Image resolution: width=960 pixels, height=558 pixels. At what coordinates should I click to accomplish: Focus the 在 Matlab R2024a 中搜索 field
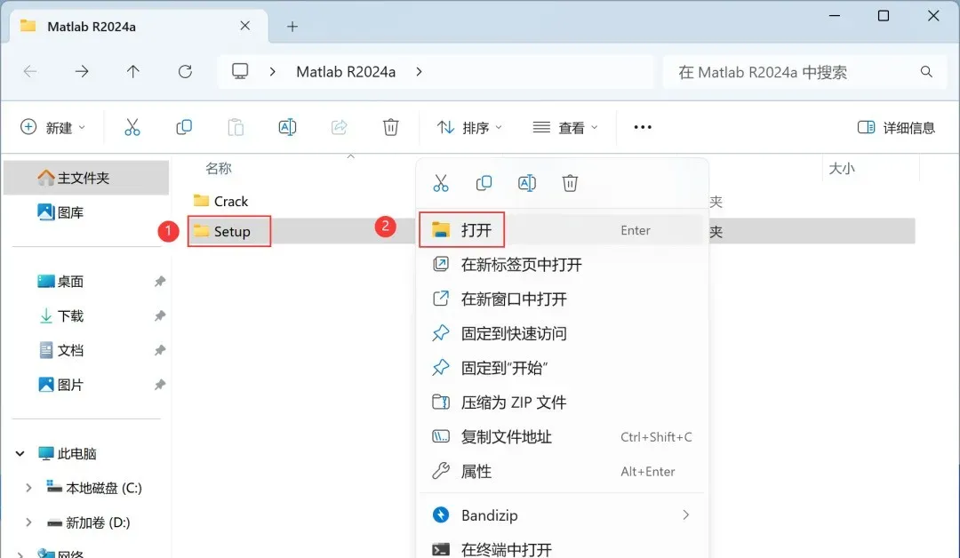point(805,72)
